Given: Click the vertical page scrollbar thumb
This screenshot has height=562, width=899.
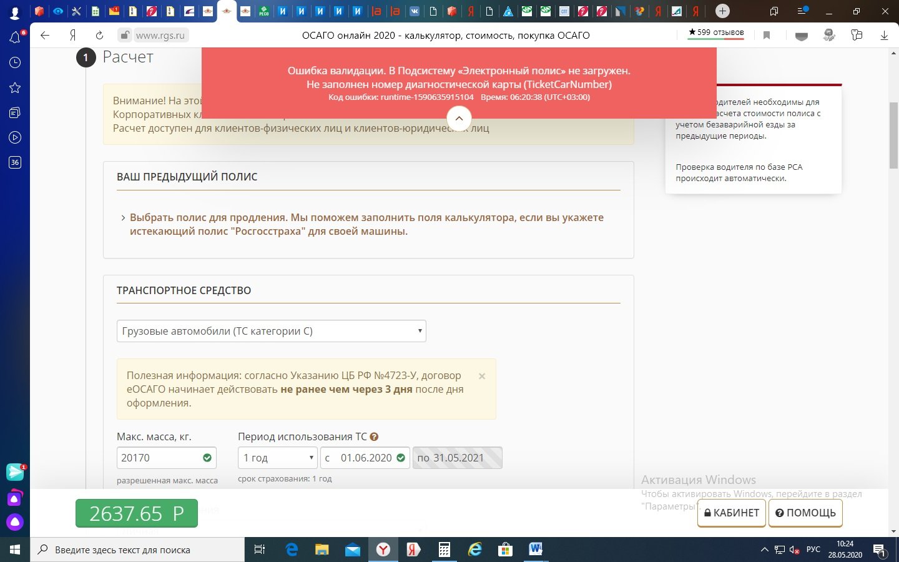Looking at the screenshot, I should [894, 136].
